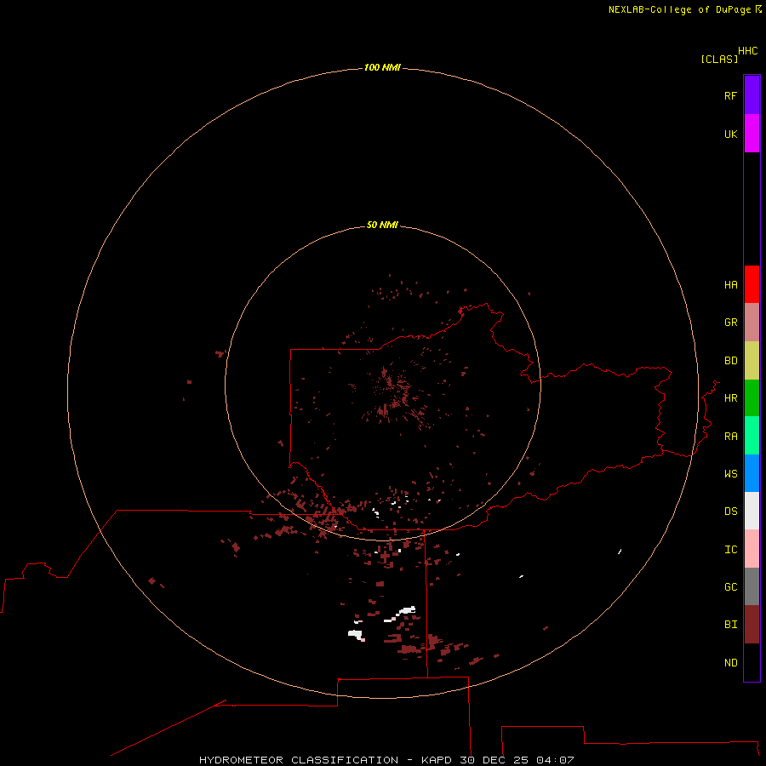
Task: Click the GC legend label
Action: pyautogui.click(x=731, y=586)
